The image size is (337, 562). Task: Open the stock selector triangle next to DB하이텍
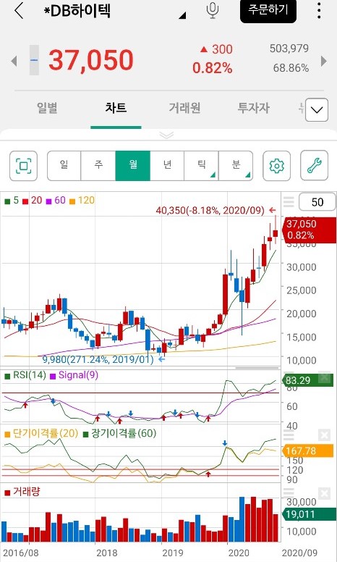[x=182, y=15]
